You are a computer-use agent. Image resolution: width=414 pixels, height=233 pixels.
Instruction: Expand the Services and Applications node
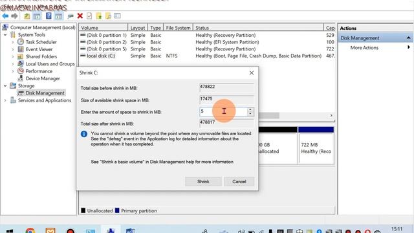click(5, 100)
